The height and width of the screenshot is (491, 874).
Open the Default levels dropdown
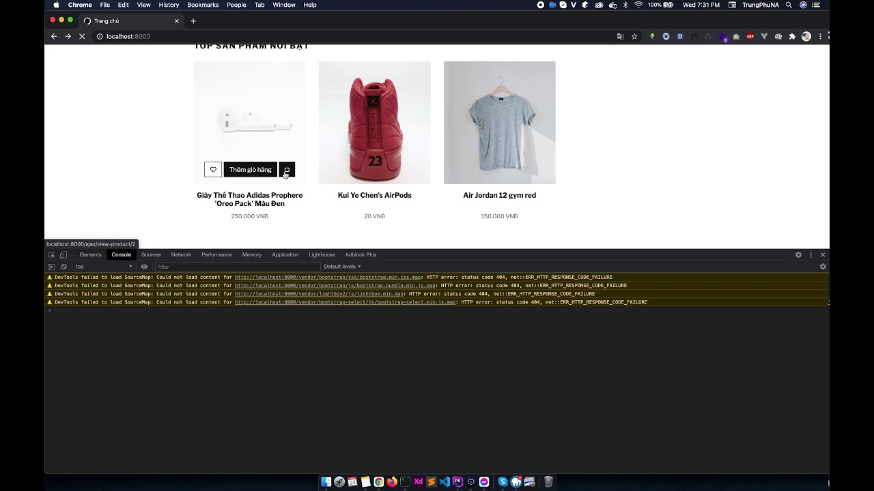coord(342,267)
